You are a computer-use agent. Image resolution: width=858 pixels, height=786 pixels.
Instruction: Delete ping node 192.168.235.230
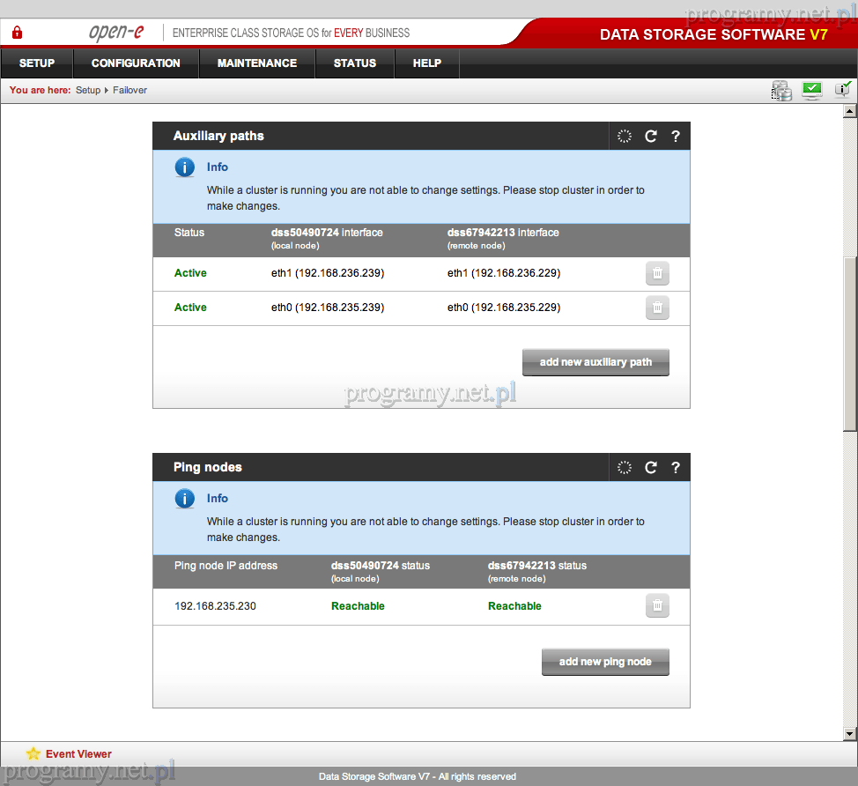pos(657,606)
